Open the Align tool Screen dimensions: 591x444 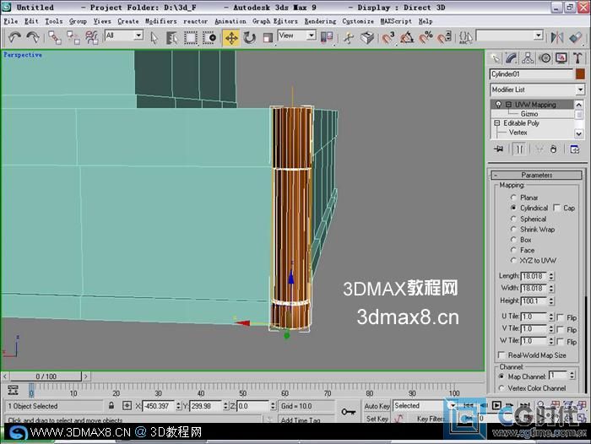coord(576,37)
